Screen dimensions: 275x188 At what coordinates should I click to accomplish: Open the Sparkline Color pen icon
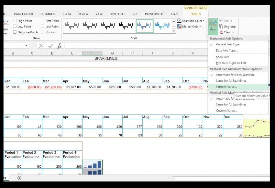tap(179, 21)
